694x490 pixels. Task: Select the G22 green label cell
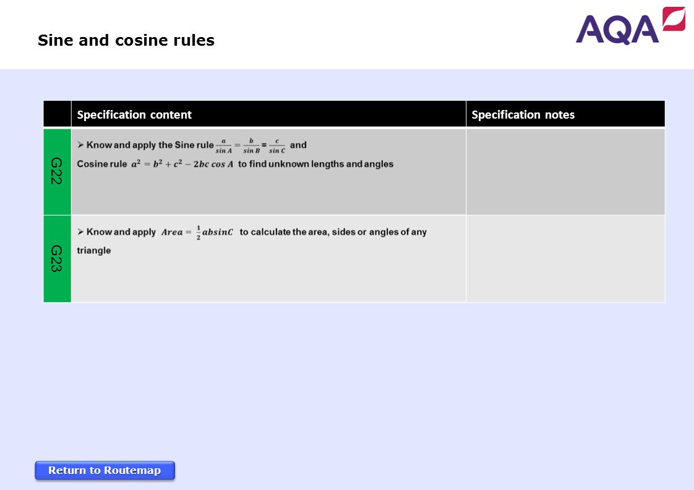pyautogui.click(x=57, y=172)
